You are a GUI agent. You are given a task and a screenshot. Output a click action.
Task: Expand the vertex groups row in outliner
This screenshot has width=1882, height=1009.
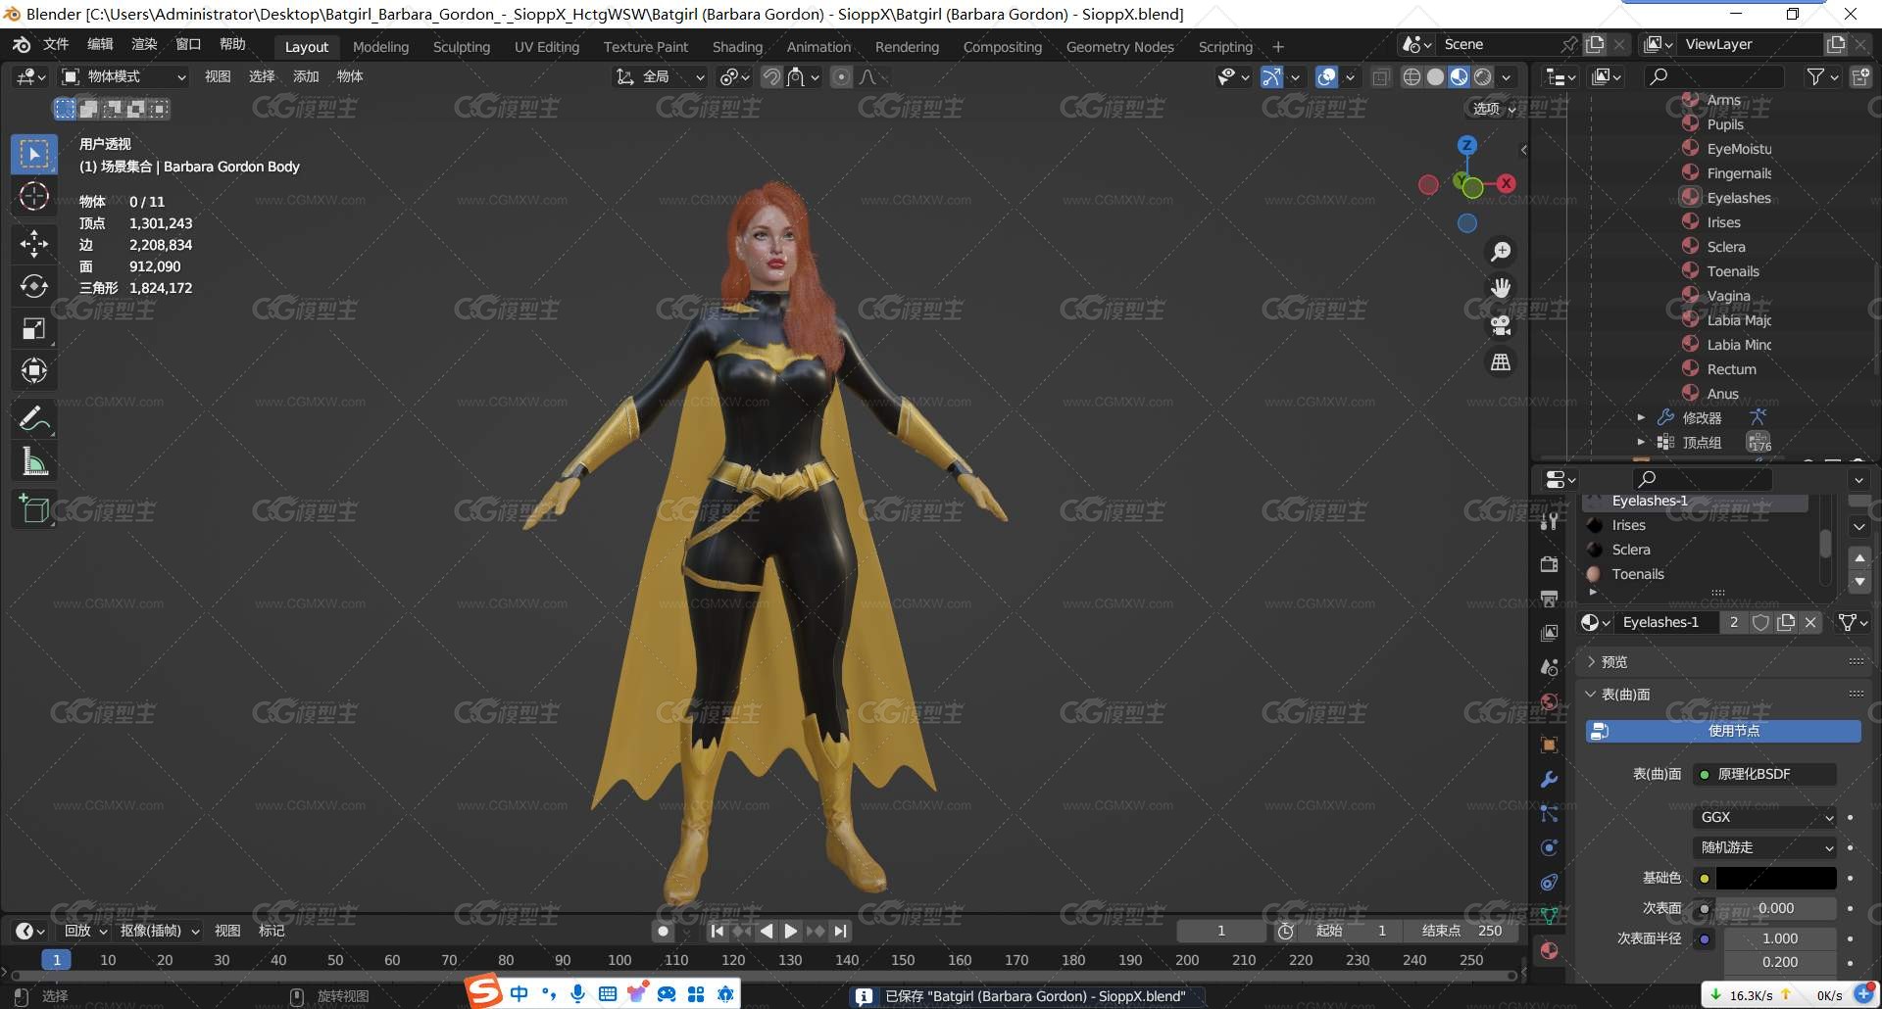point(1642,442)
